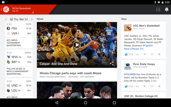
Task: Tap Twitter bird icon on USC tweet
Action: pos(126,55)
